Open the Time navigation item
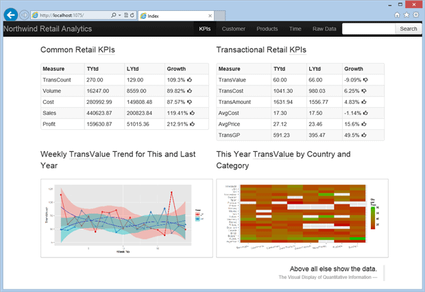 point(295,29)
